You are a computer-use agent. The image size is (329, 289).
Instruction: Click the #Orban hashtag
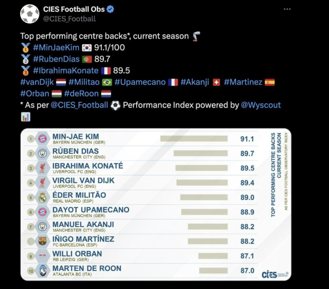coord(34,94)
